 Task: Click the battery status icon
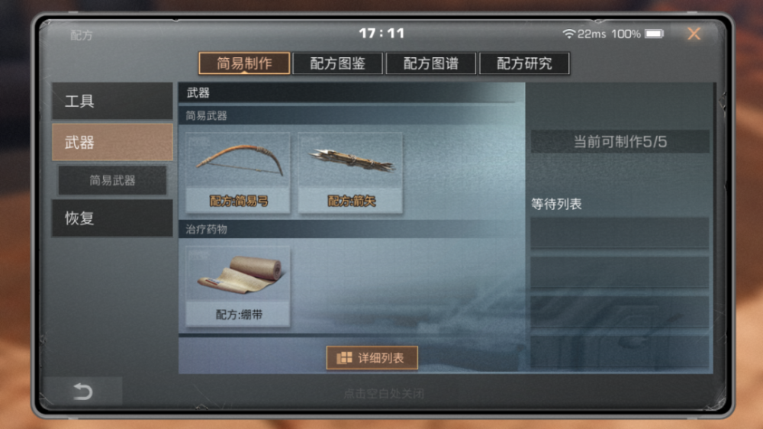click(654, 34)
